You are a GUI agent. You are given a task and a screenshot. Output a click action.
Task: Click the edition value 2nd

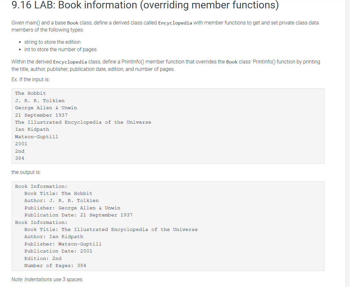19,151
